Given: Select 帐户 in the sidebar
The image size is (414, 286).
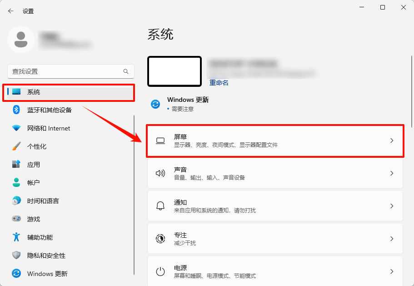Looking at the screenshot, I should 34,183.
